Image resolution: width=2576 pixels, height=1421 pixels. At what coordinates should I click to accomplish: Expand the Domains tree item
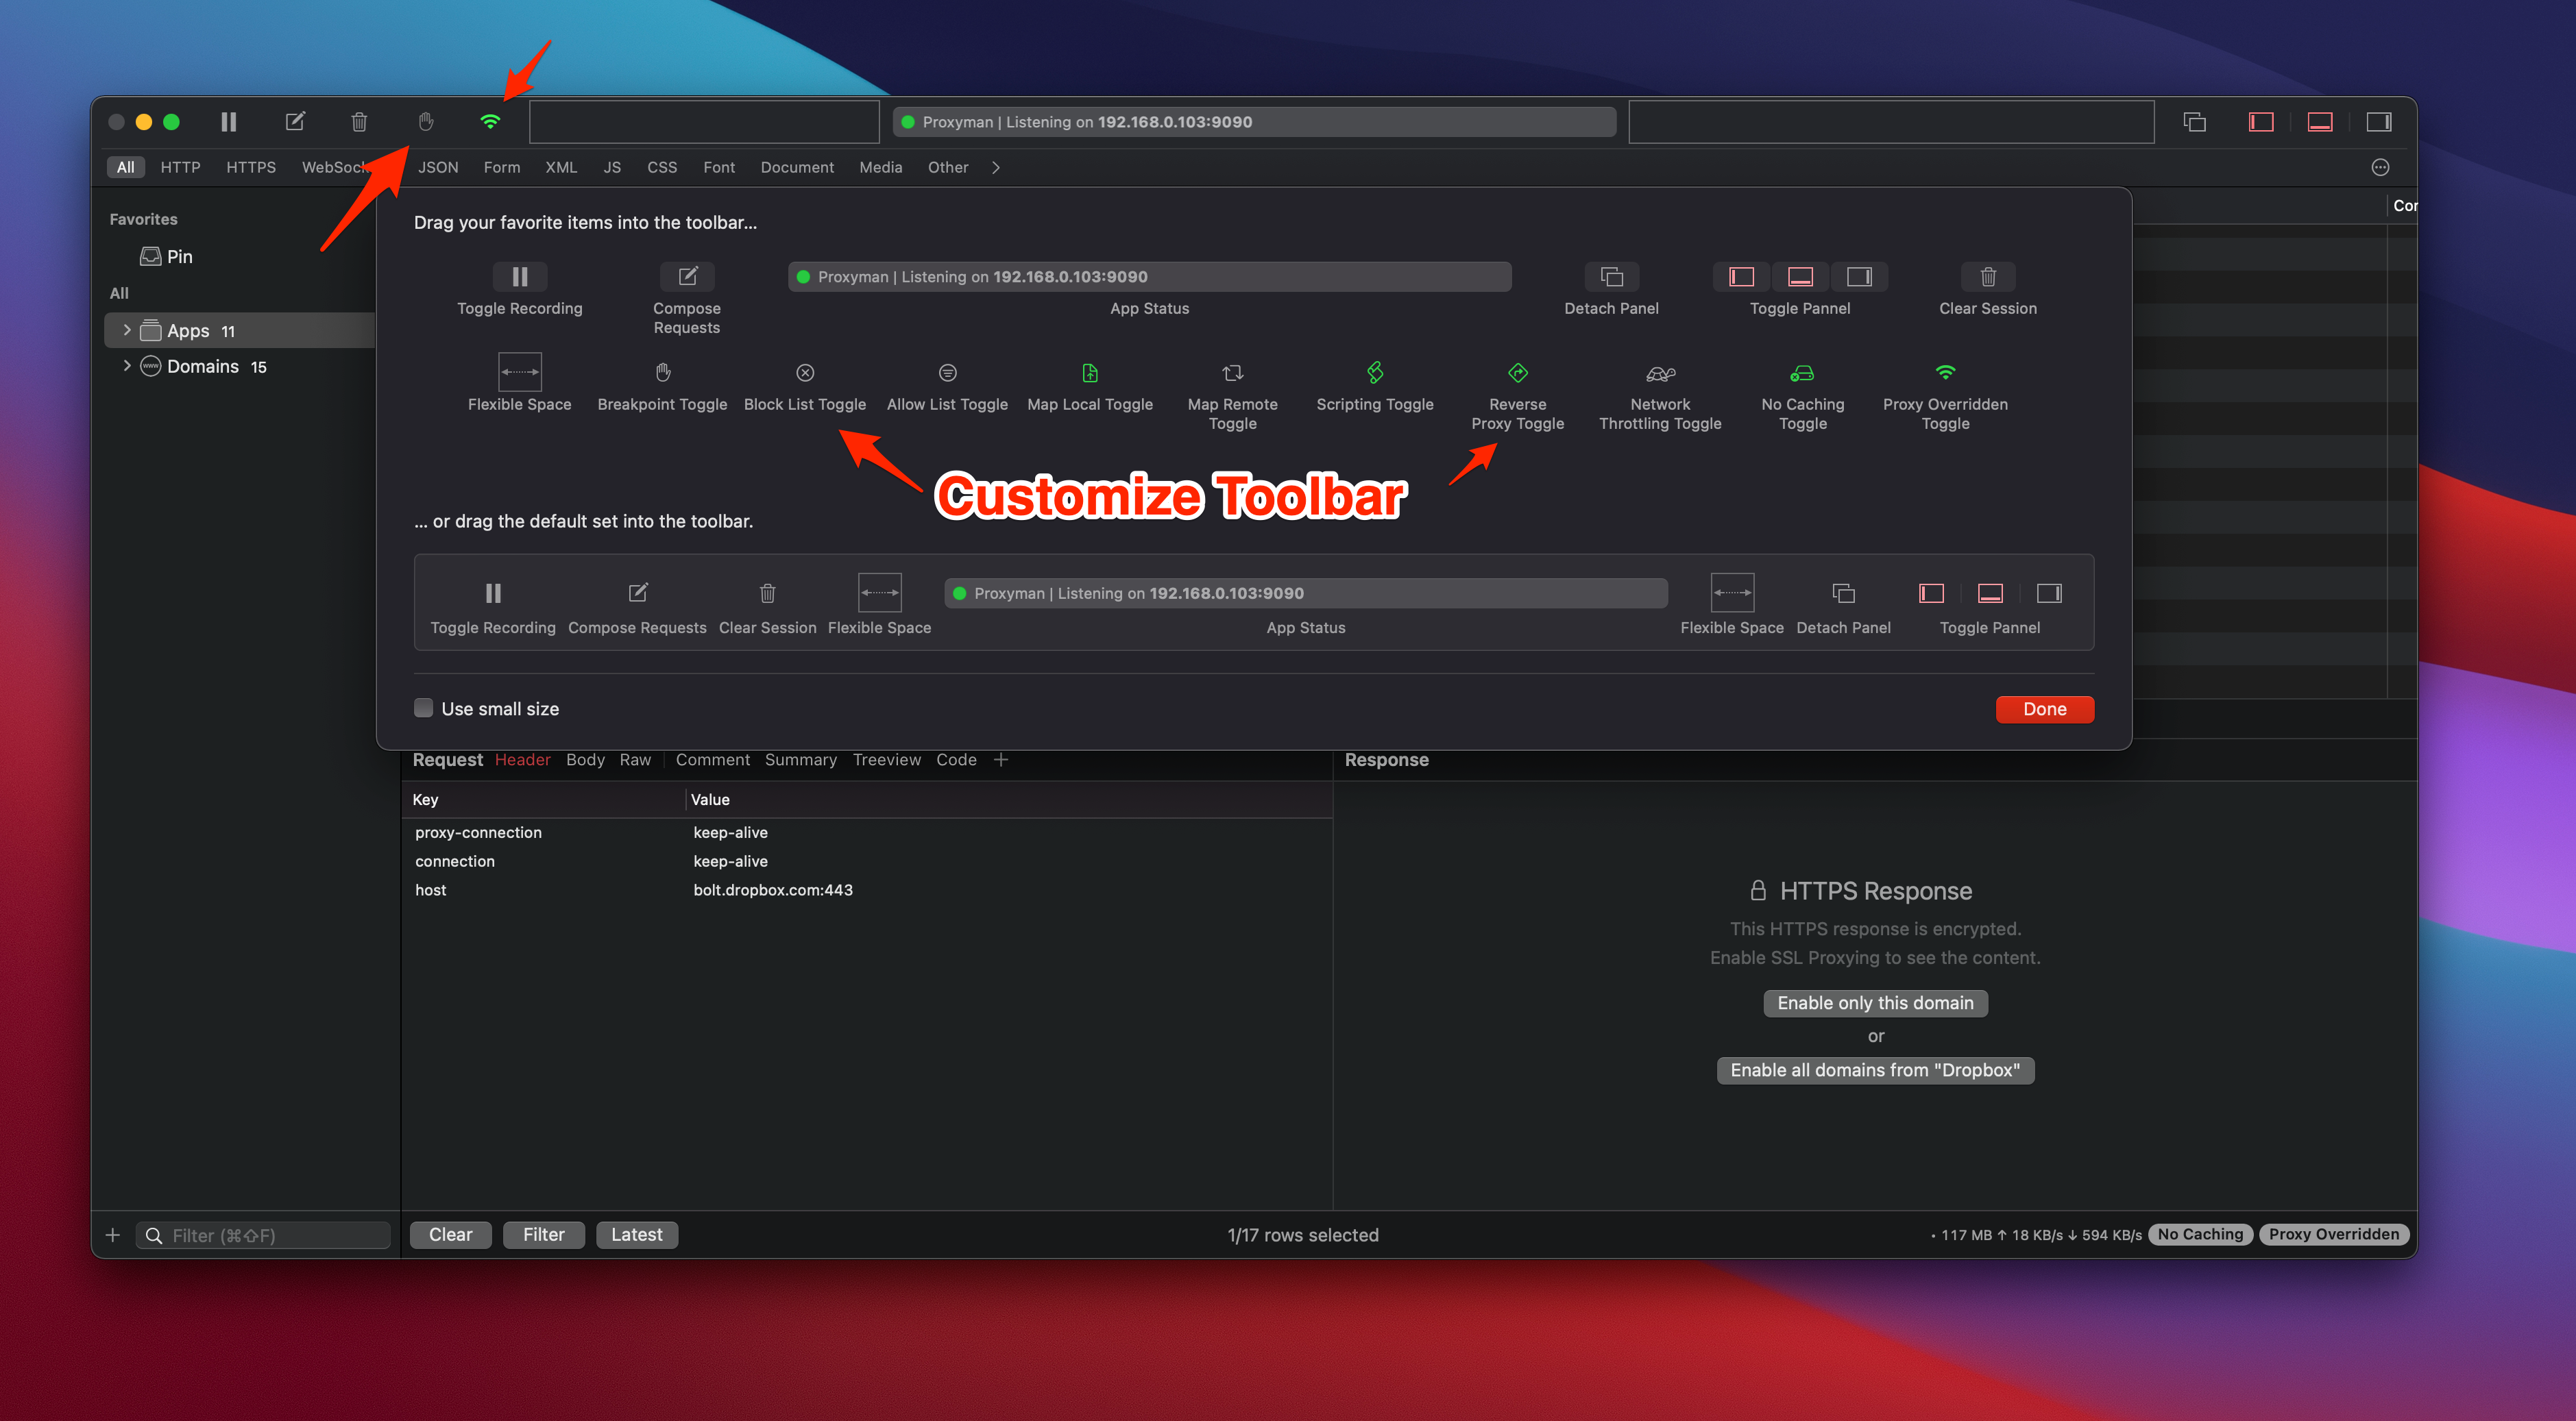point(127,366)
